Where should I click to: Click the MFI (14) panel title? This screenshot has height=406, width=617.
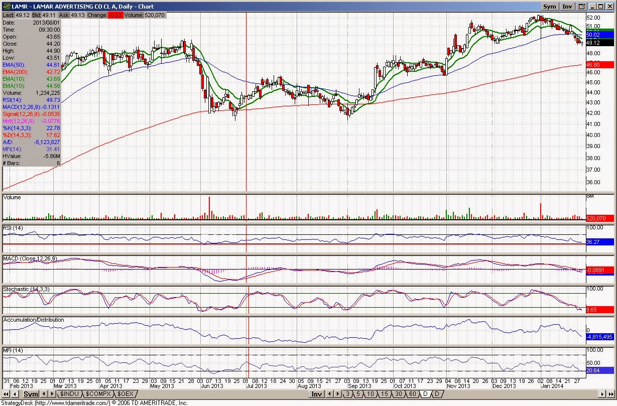pos(13,350)
